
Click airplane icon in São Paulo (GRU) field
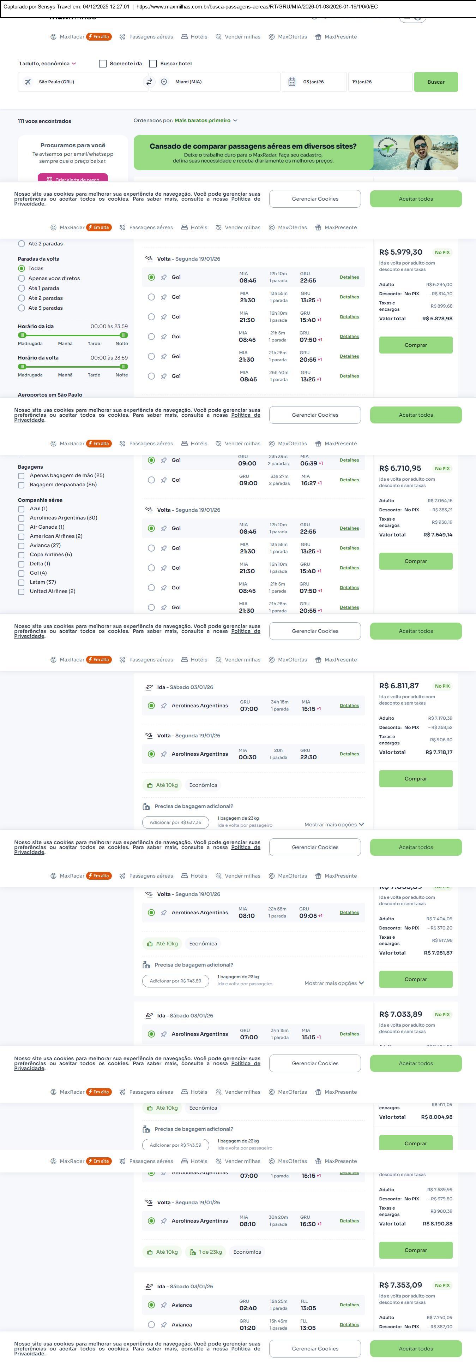[28, 82]
